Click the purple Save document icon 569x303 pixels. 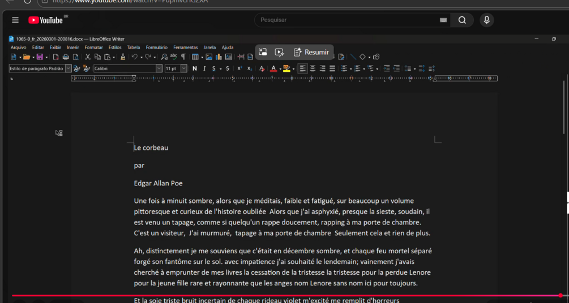pos(40,57)
